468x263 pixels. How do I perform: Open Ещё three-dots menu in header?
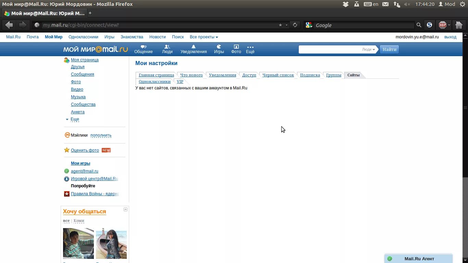250,49
